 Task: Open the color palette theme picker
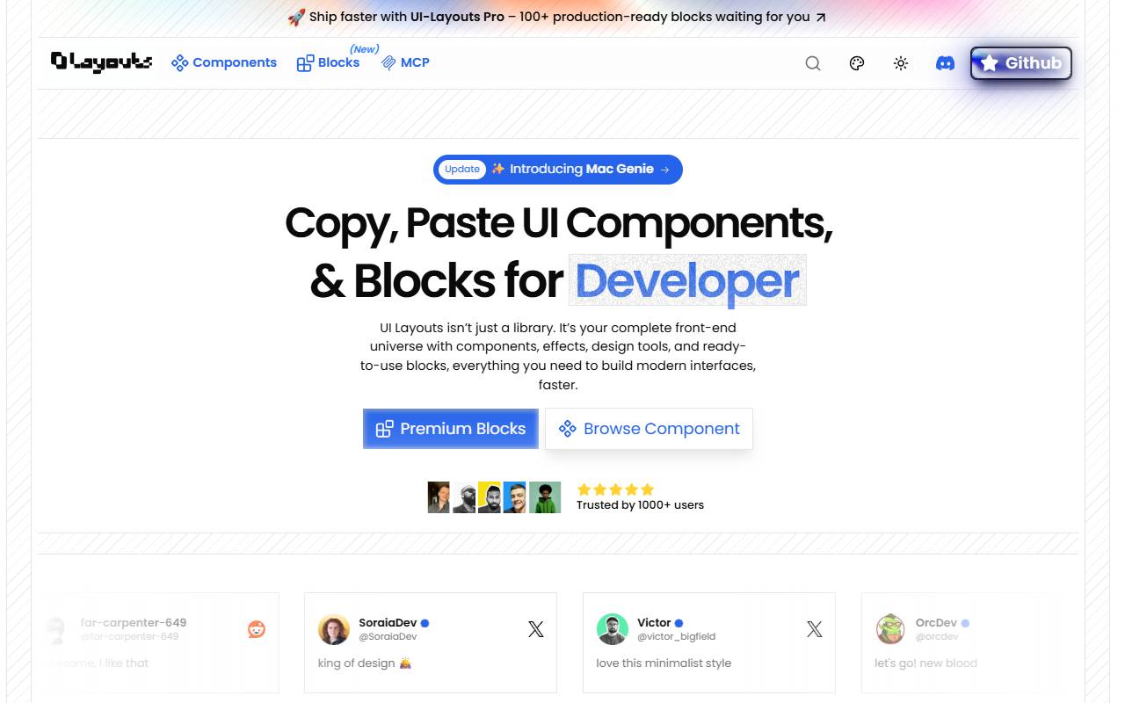click(857, 63)
